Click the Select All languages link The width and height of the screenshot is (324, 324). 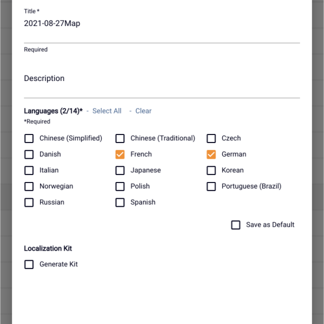click(107, 111)
